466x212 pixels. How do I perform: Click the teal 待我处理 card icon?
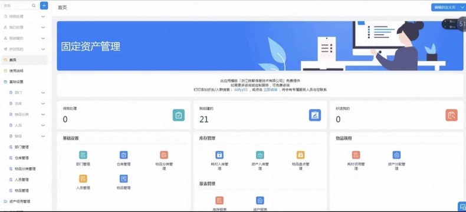click(179, 115)
